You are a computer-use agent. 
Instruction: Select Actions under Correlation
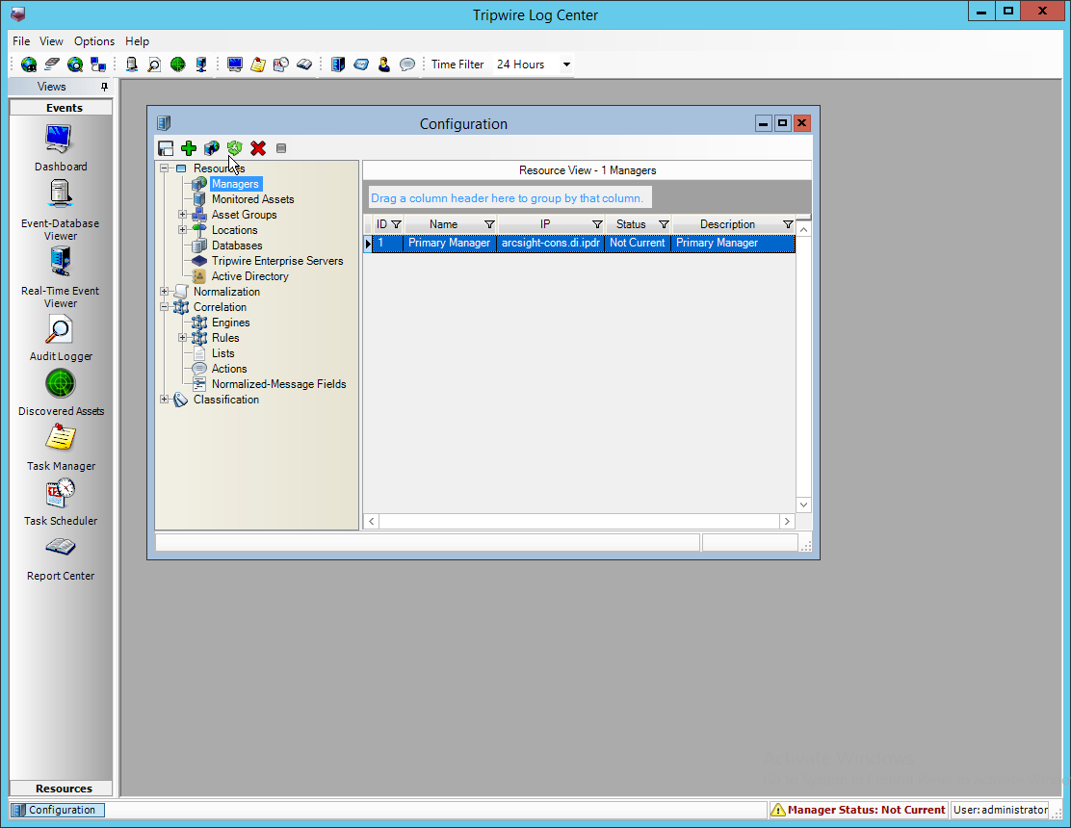point(229,369)
